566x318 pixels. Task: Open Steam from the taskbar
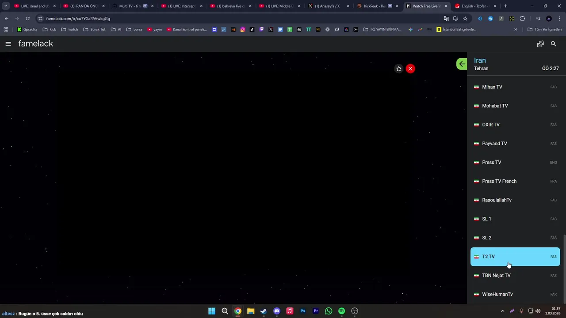264,311
